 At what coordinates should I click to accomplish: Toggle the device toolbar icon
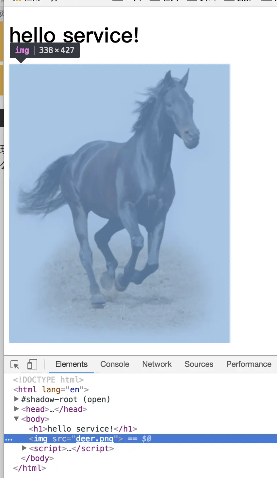tap(32, 364)
